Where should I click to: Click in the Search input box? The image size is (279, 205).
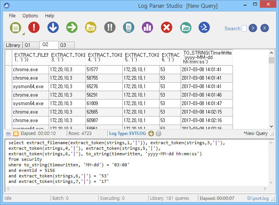tap(244, 28)
